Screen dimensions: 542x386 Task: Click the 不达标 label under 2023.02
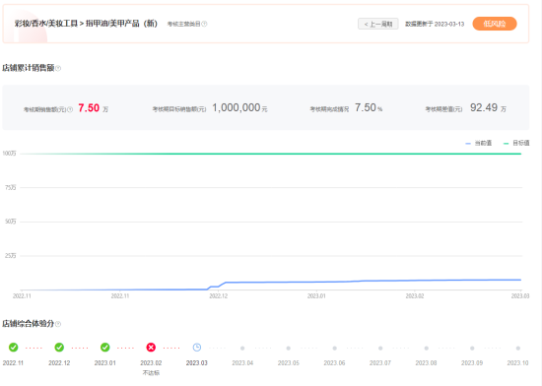point(151,373)
